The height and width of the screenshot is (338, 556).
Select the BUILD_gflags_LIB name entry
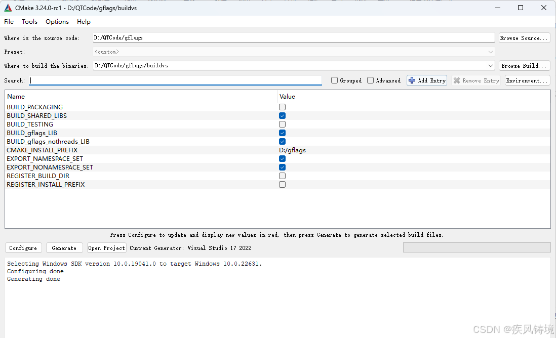tap(32, 133)
